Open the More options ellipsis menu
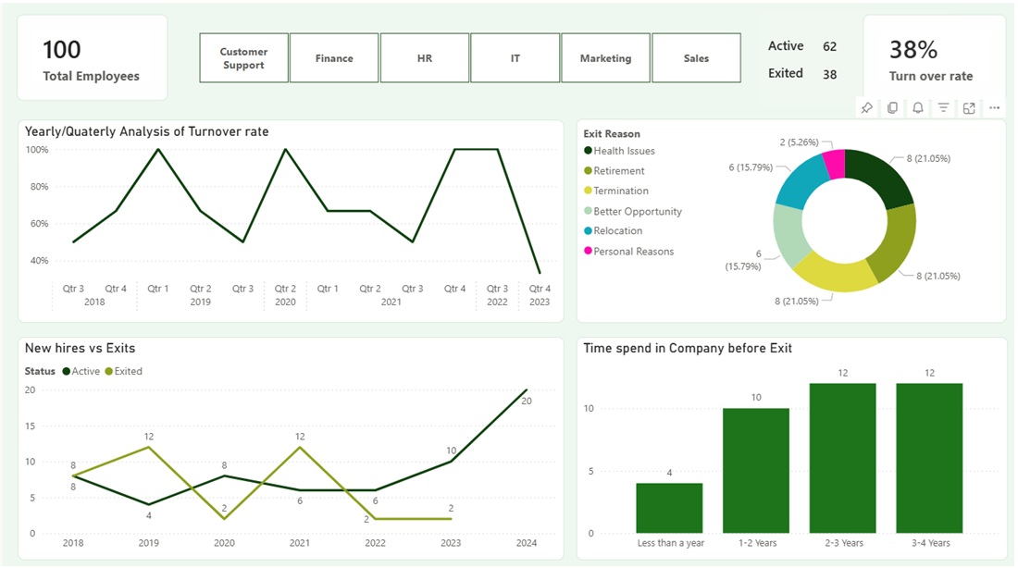The image size is (1018, 568). pos(994,108)
